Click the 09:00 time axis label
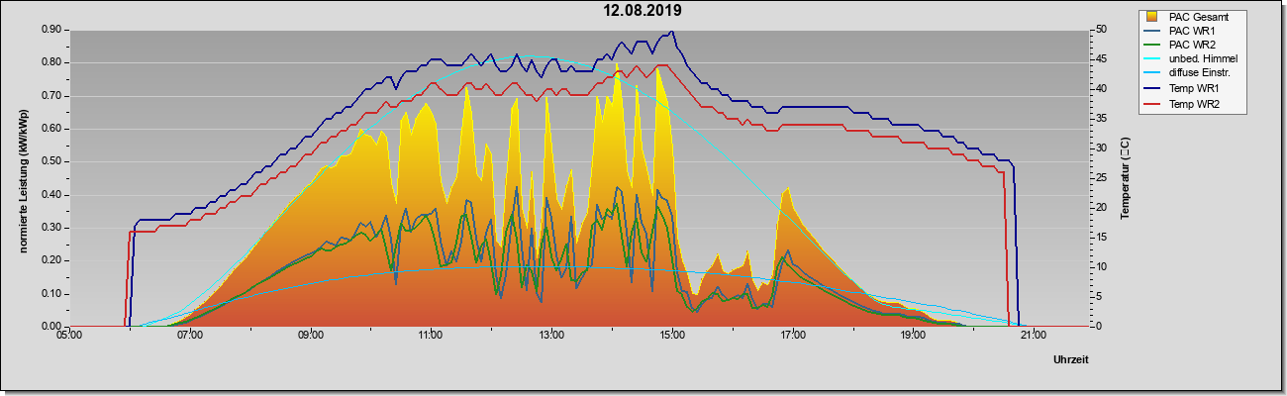The width and height of the screenshot is (1287, 396). (310, 336)
